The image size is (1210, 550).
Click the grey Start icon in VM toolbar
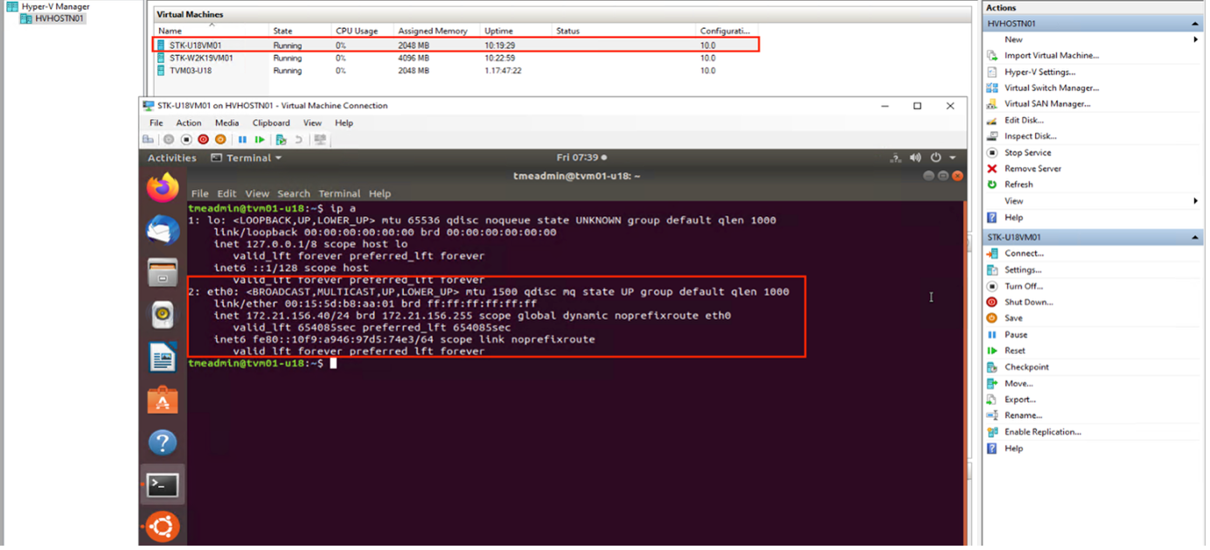[x=169, y=140]
